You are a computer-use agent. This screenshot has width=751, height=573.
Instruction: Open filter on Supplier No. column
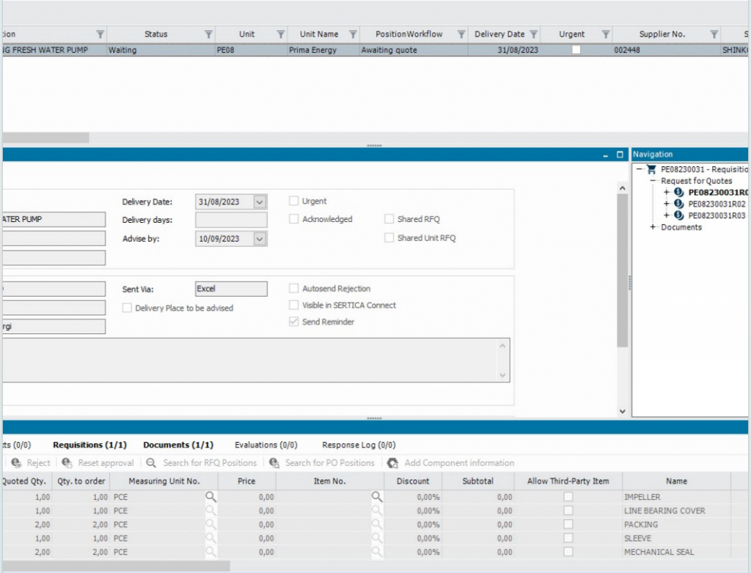[714, 34]
